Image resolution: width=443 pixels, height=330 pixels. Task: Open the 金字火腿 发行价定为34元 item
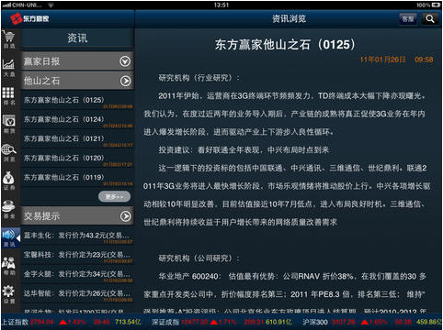click(x=77, y=275)
